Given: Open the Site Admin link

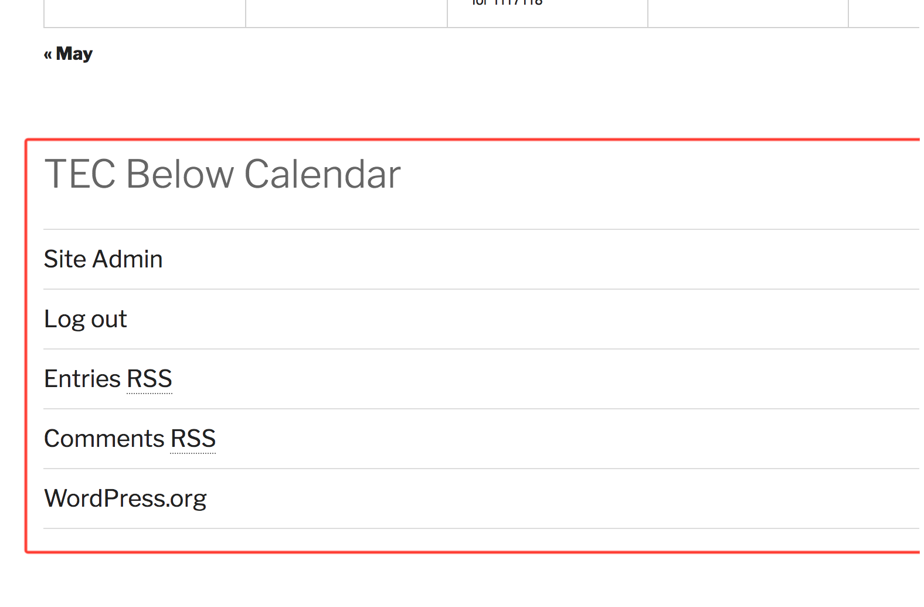Looking at the screenshot, I should coord(103,259).
